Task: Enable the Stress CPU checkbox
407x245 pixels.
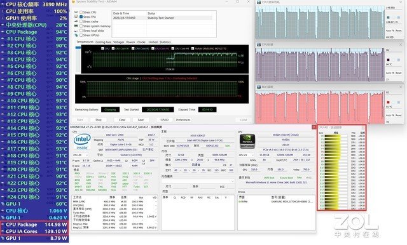Action: tap(81, 12)
